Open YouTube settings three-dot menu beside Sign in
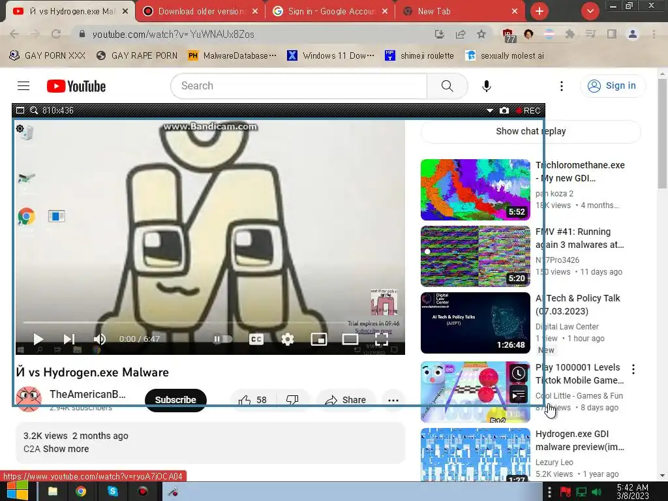This screenshot has width=668, height=501. tap(562, 86)
